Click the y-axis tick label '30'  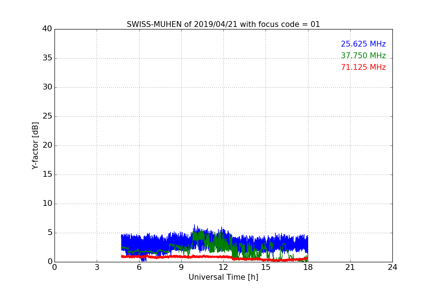47,87
